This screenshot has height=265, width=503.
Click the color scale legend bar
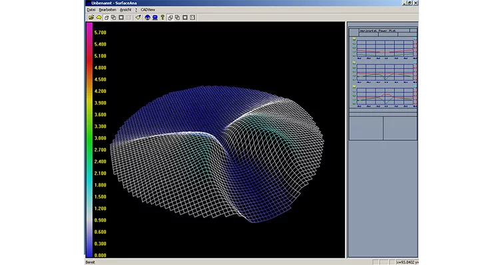pyautogui.click(x=89, y=140)
